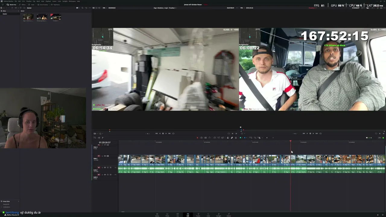
Task: Open the Fusion page
Action: [198, 215]
